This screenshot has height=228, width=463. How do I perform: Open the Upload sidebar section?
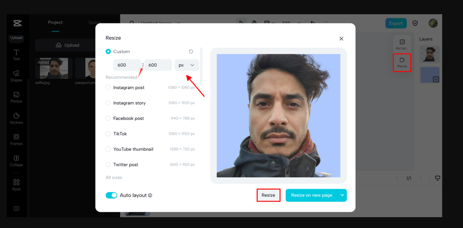point(16,38)
